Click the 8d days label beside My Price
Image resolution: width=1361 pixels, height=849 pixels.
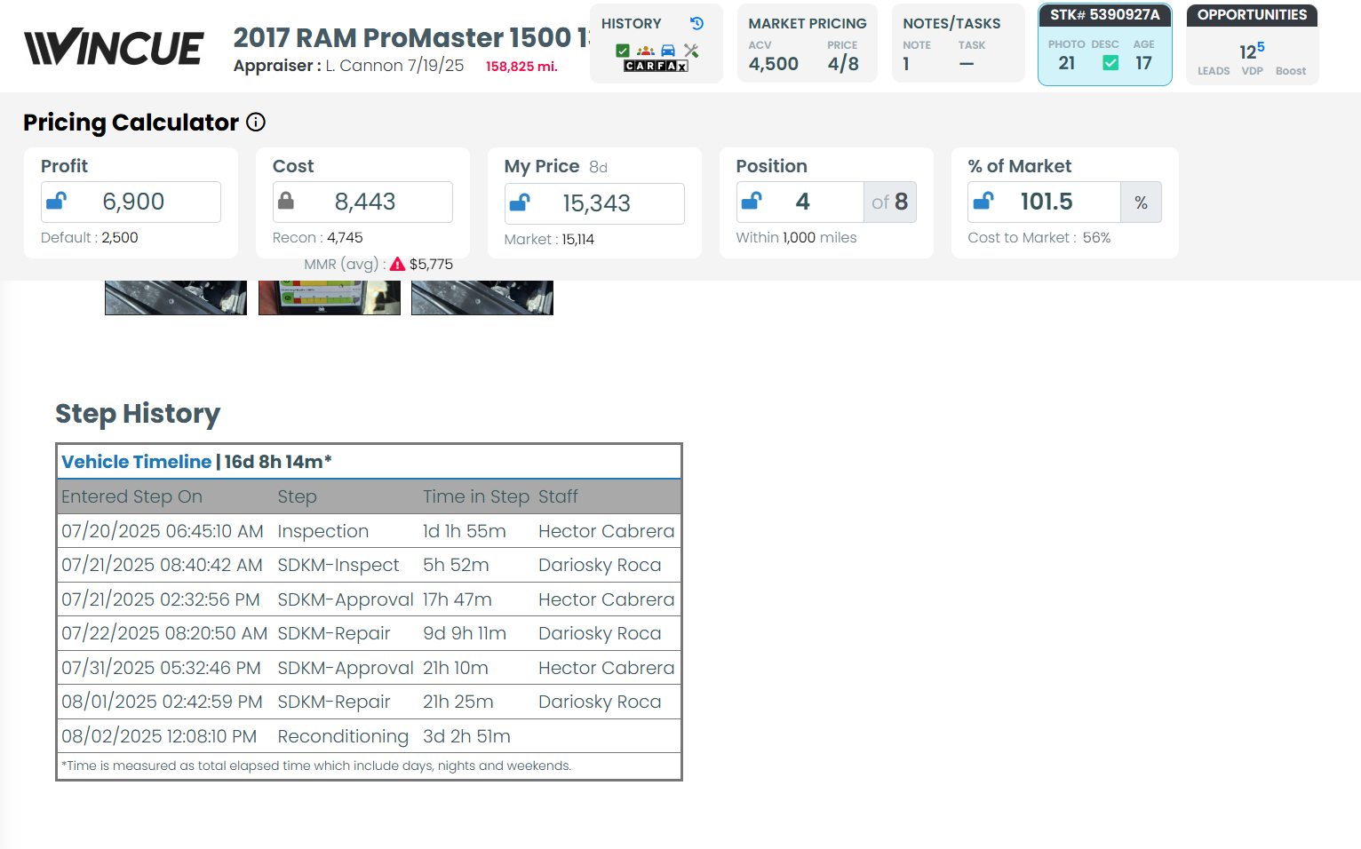(598, 168)
